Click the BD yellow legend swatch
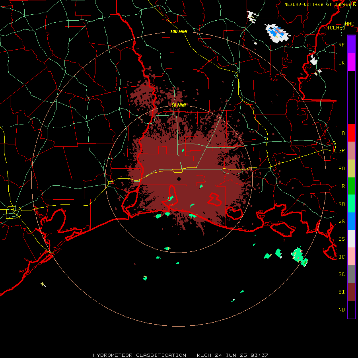This screenshot has width=358, height=358. point(351,169)
